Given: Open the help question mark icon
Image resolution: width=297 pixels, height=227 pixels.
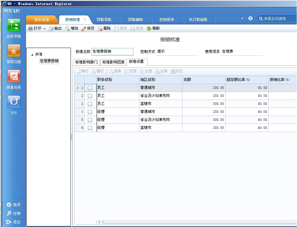Looking at the screenshot, I should coord(250,18).
